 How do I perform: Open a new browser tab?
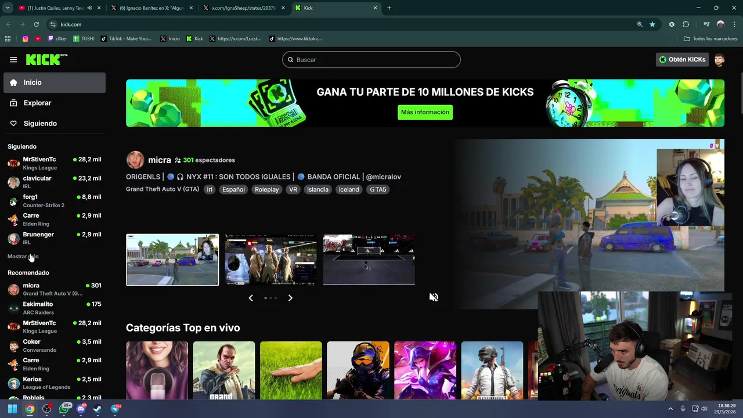[389, 8]
